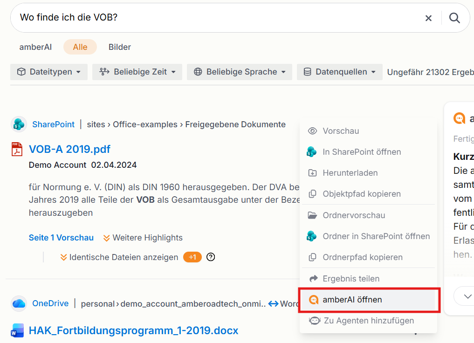Switch to the Bilder tab
Image resolution: width=474 pixels, height=343 pixels.
120,47
